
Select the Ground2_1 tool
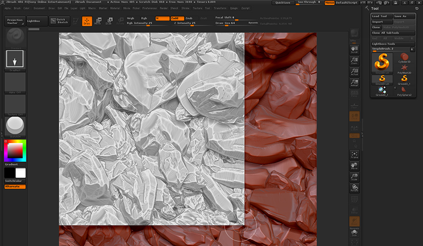(x=382, y=91)
